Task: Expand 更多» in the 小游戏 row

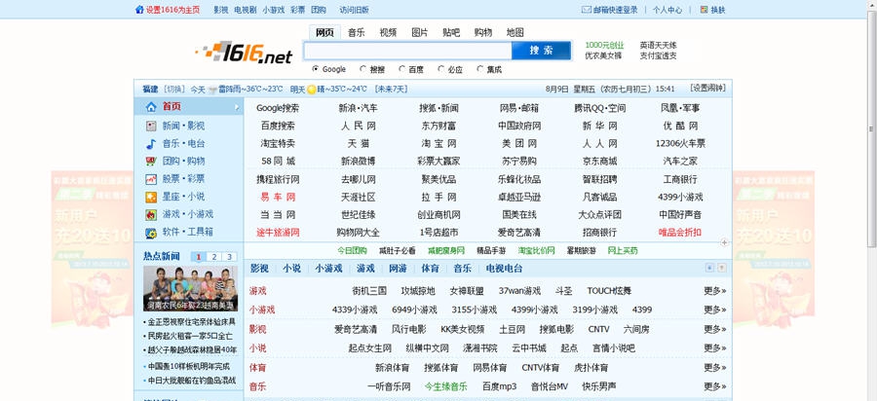Action: (715, 310)
